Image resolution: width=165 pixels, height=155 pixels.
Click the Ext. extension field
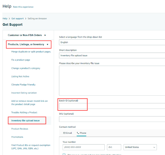click(114, 147)
